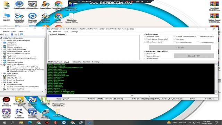Viewport: 222px width, 125px height.
Task: Switch to Service tab
Action: pyautogui.click(x=86, y=62)
